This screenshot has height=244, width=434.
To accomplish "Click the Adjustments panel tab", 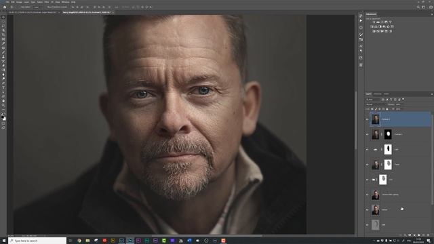I will tap(371, 14).
